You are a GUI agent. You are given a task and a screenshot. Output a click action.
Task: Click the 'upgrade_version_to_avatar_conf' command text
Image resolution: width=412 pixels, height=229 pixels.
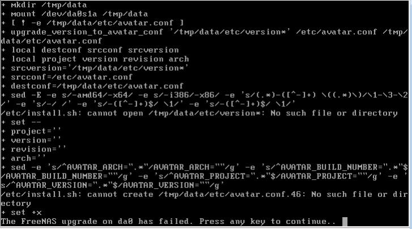pos(87,32)
